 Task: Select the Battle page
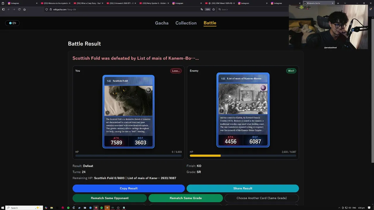210,23
